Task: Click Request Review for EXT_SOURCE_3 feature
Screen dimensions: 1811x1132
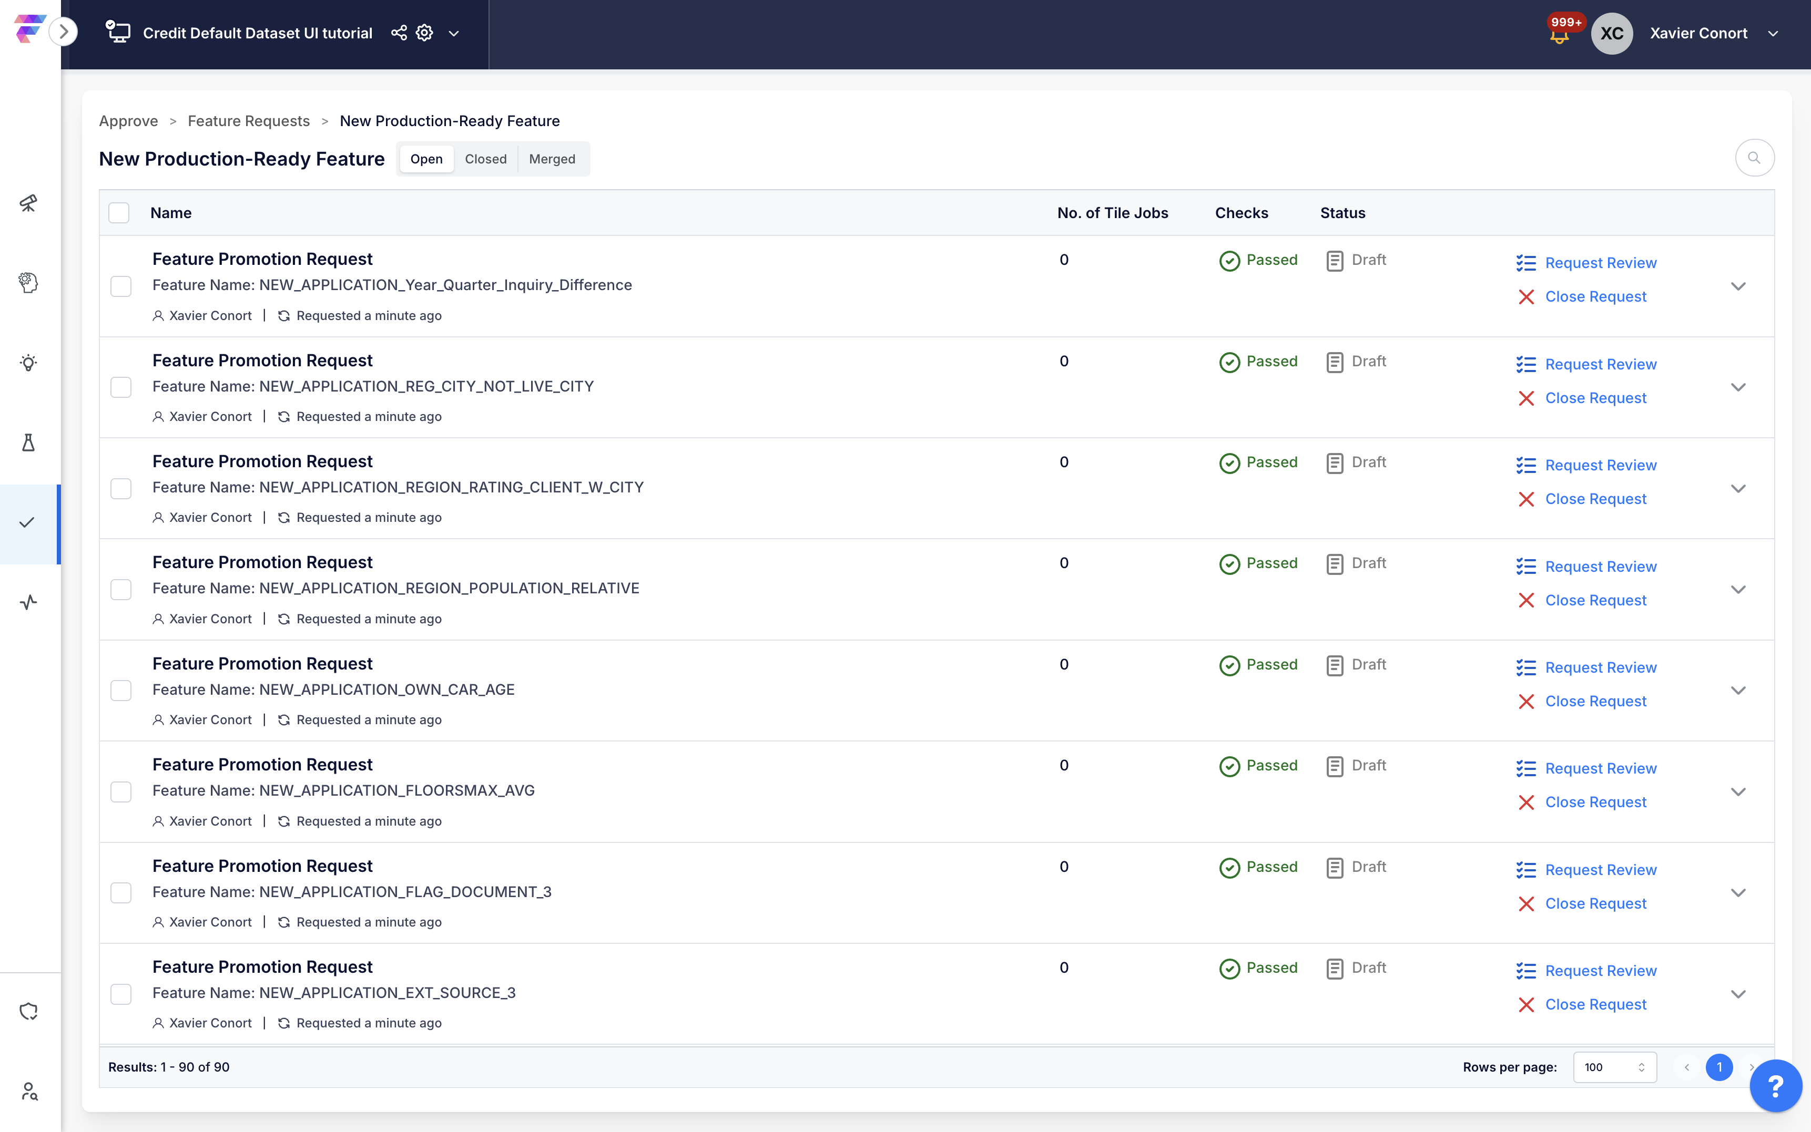Action: click(1600, 970)
